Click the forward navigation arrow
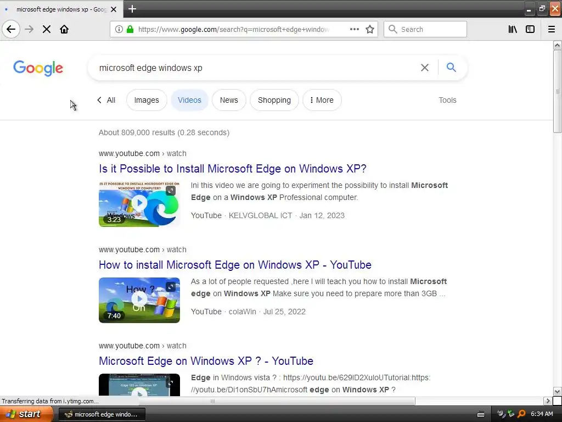This screenshot has height=422, width=562. [29, 29]
